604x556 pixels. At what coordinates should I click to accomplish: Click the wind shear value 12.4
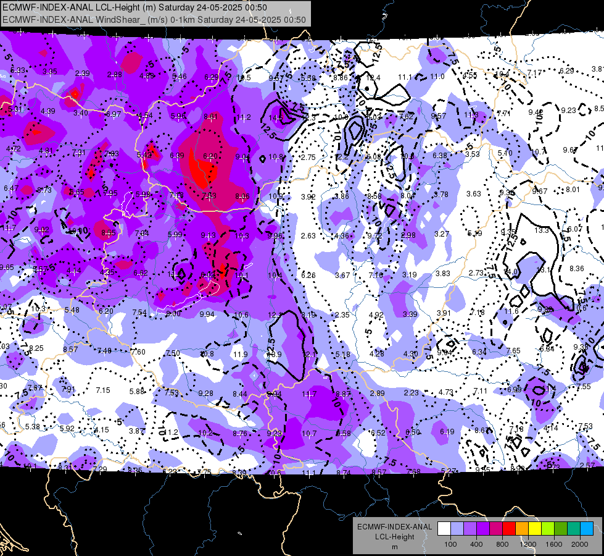[x=373, y=78]
